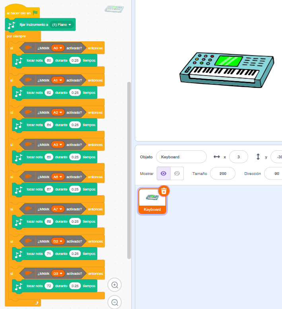This screenshot has height=309, width=282.
Task: Click the Mostrar label
Action: (x=147, y=174)
